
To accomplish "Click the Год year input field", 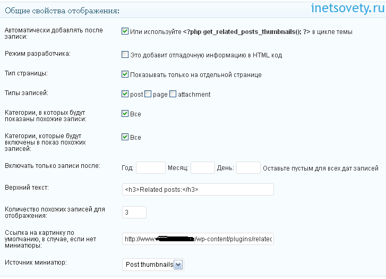I will (151, 168).
